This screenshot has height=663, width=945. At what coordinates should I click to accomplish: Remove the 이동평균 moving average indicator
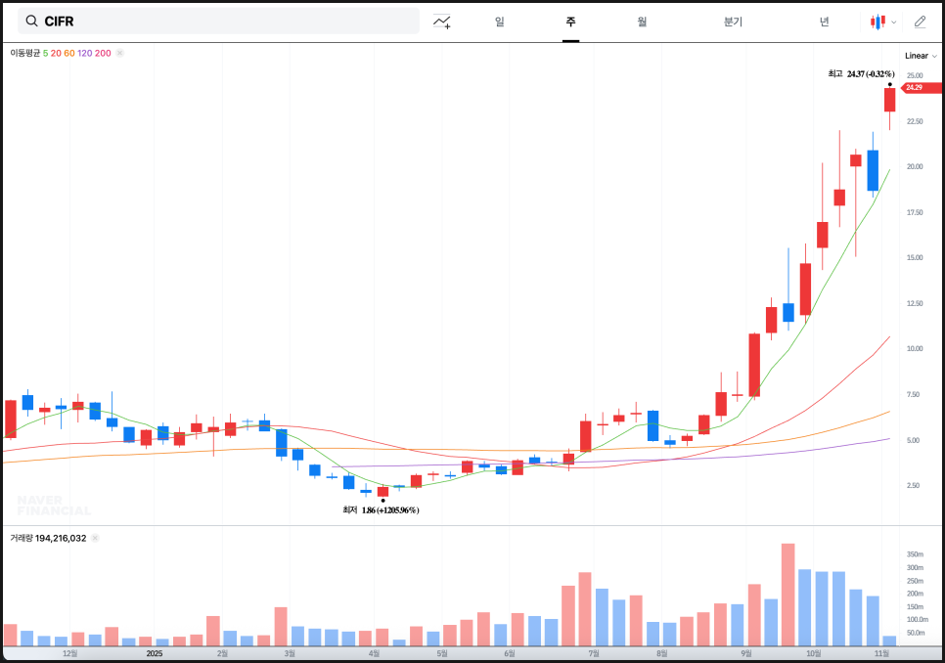tap(120, 53)
